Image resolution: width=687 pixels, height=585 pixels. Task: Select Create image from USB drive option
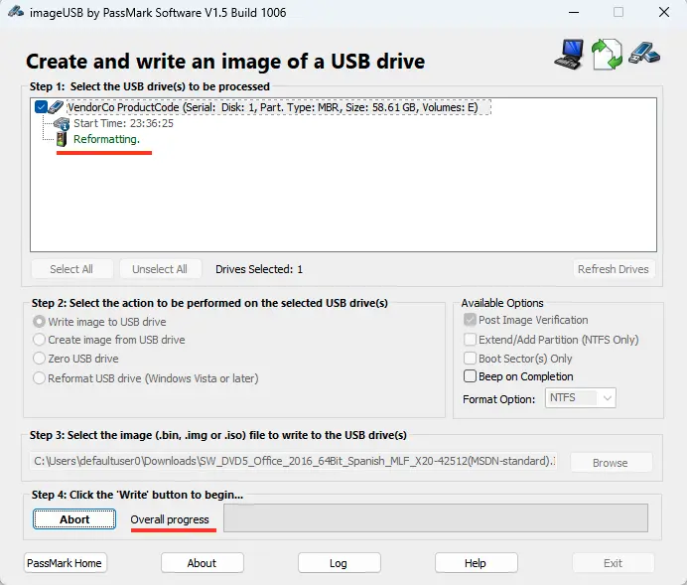pos(39,340)
